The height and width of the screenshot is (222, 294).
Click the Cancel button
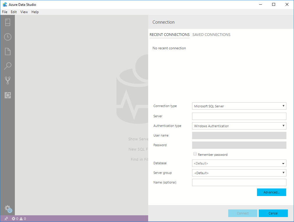pos(273,213)
